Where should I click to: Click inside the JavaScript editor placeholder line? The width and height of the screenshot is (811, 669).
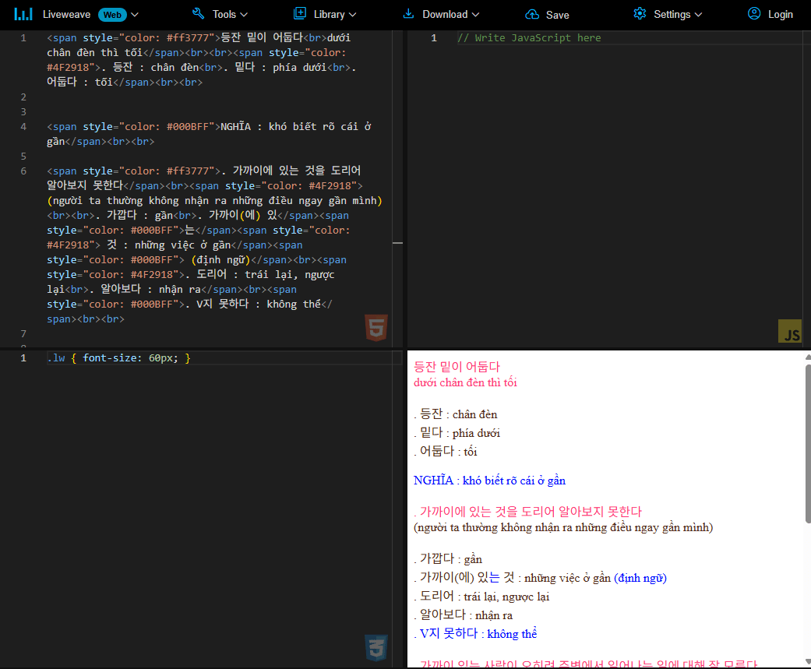pos(530,38)
